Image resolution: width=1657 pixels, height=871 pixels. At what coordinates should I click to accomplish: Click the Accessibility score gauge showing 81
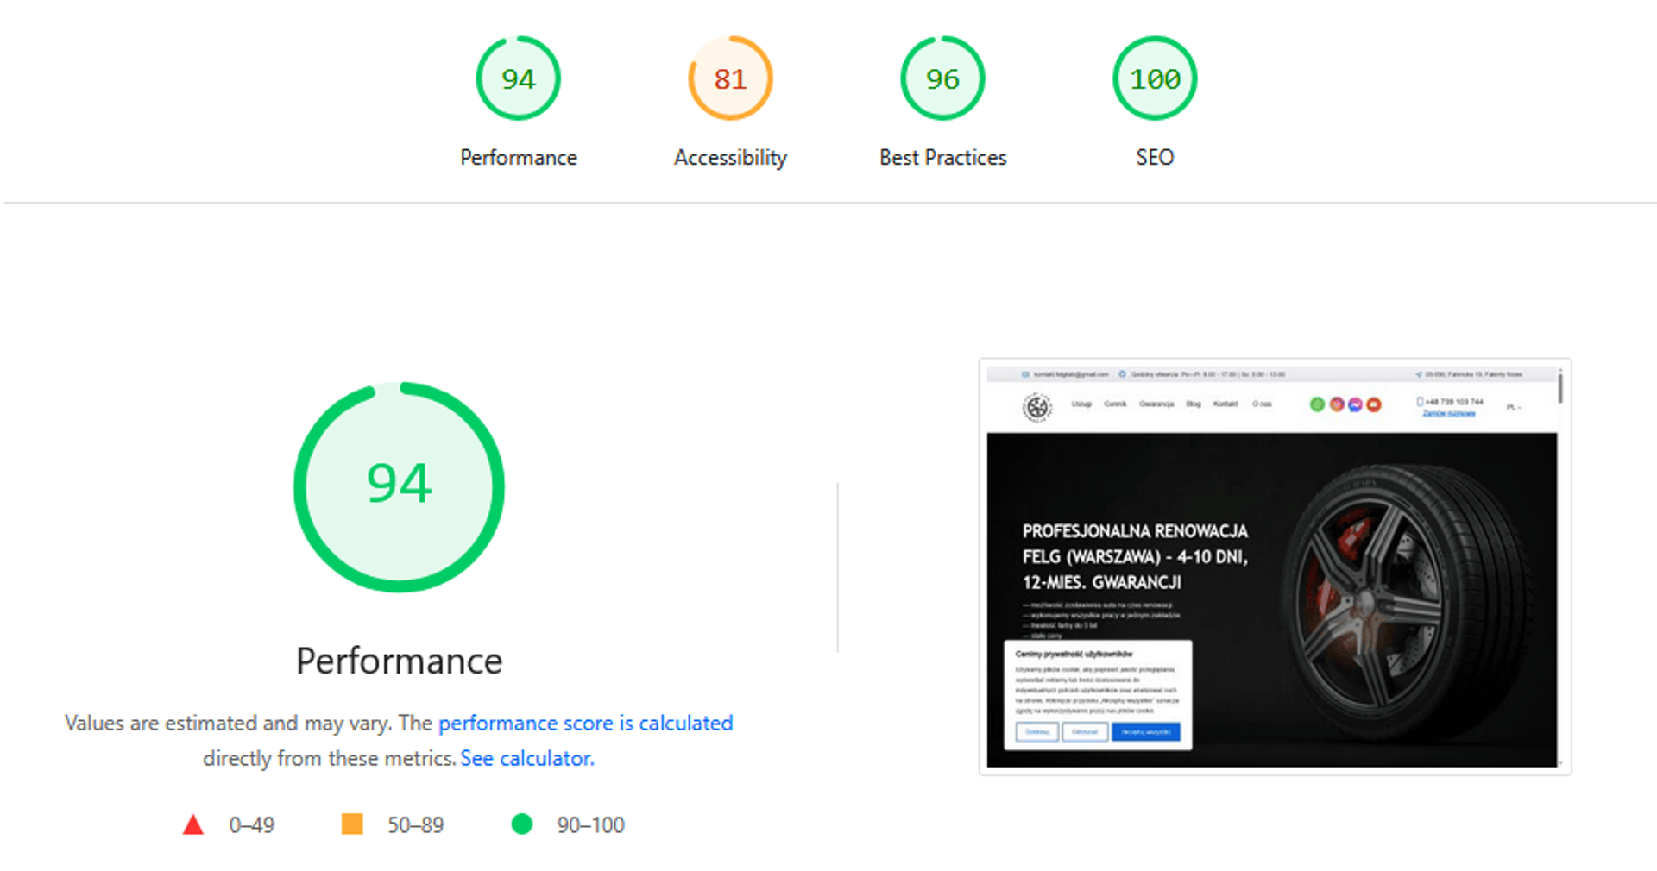coord(730,78)
